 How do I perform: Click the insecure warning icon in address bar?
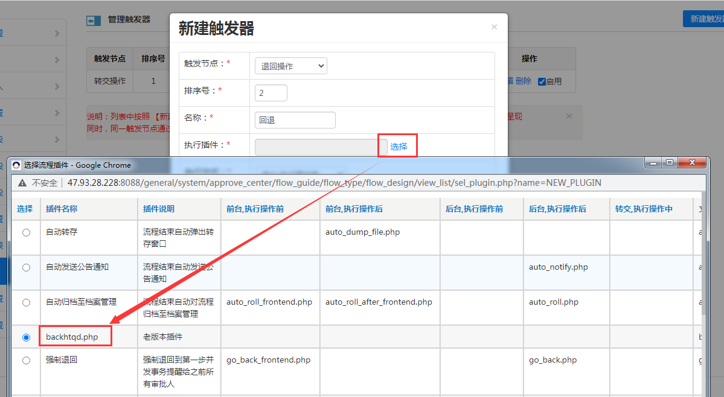[x=22, y=183]
